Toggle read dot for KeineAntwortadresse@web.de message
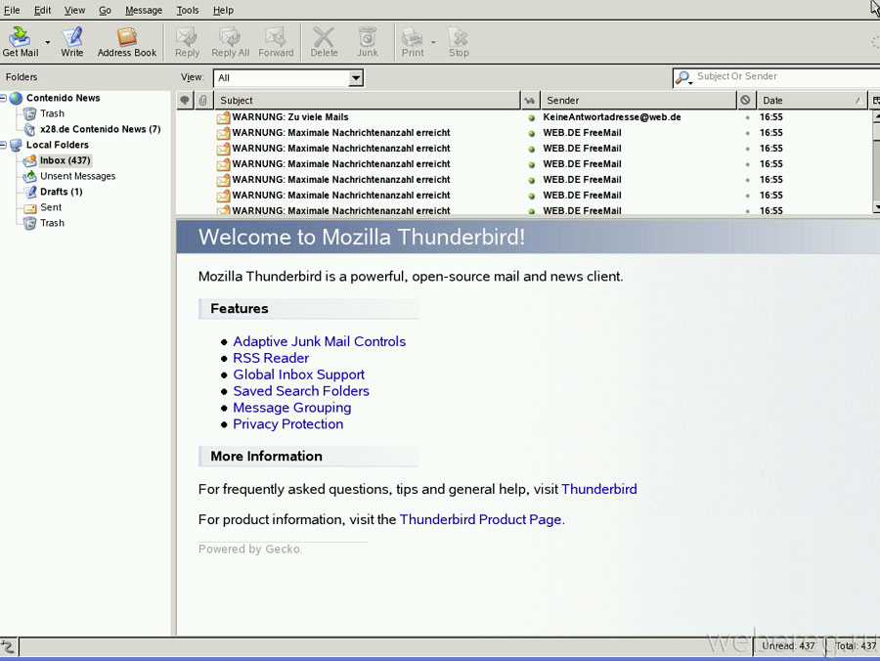This screenshot has height=661, width=880. pos(531,118)
